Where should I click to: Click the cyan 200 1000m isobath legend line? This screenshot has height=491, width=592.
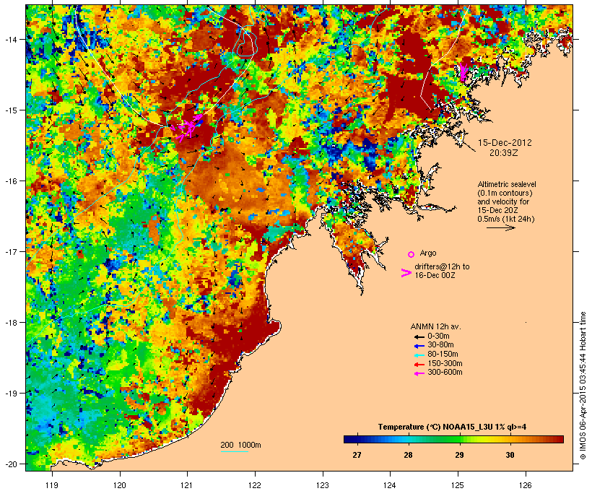[235, 451]
